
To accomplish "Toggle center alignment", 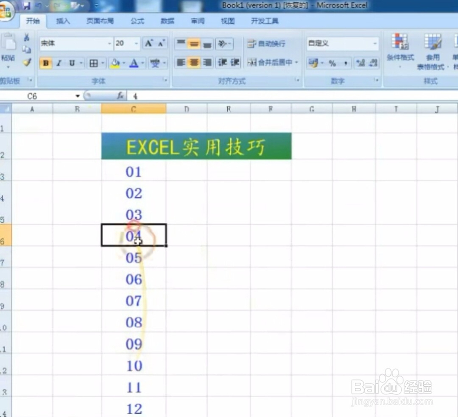I will point(194,63).
